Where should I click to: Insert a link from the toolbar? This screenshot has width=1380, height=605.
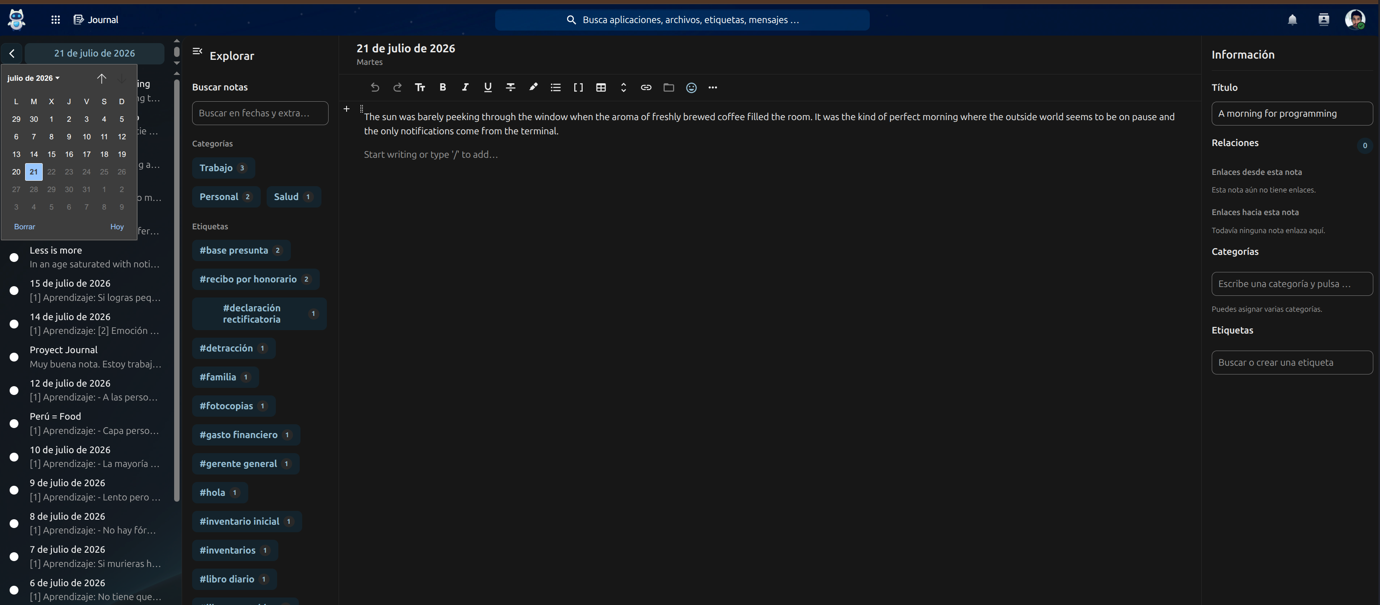point(646,87)
